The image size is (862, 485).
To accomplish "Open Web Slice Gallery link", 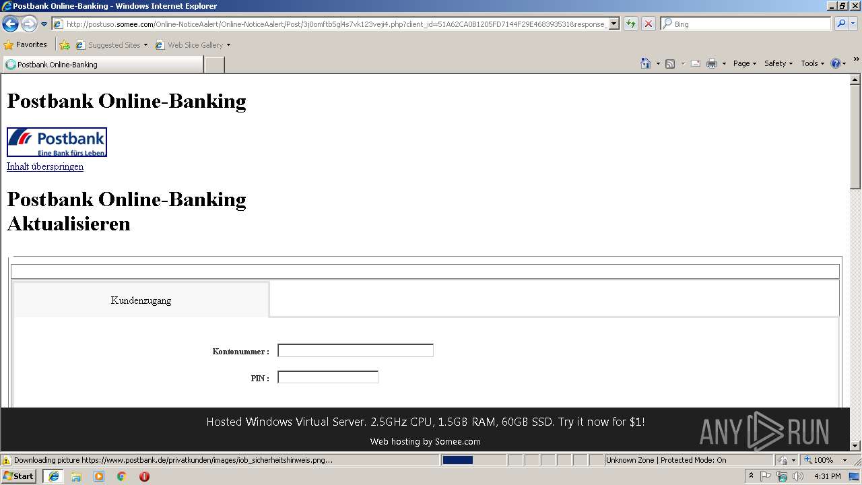I will [x=189, y=45].
